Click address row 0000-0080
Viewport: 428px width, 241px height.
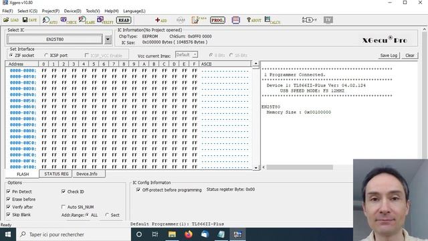pos(23,119)
